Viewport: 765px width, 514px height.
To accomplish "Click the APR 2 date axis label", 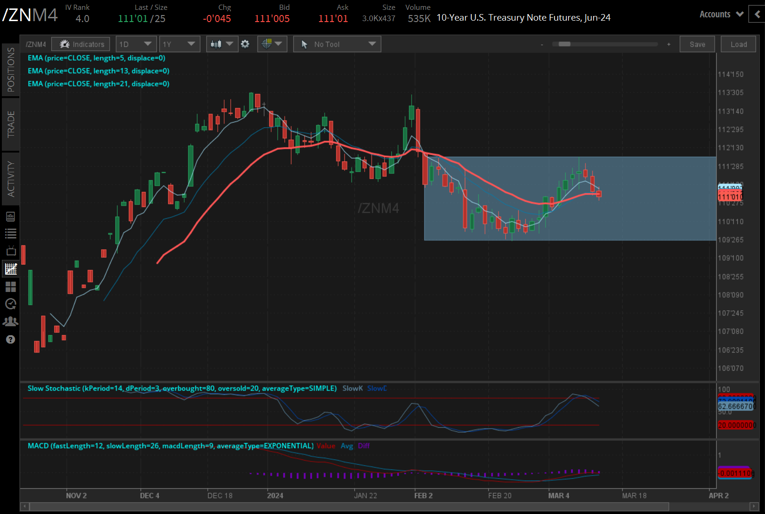I will pyautogui.click(x=719, y=496).
